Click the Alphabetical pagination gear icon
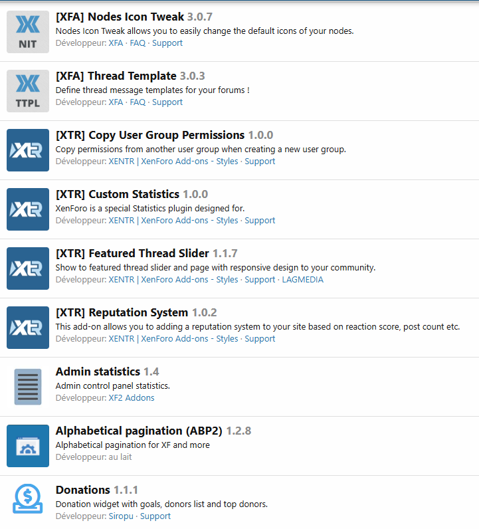This screenshot has width=479, height=529. [x=28, y=446]
